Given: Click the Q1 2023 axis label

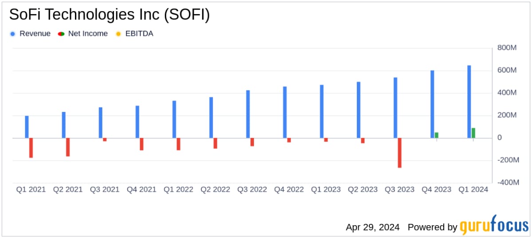Looking at the screenshot, I should (x=325, y=189).
